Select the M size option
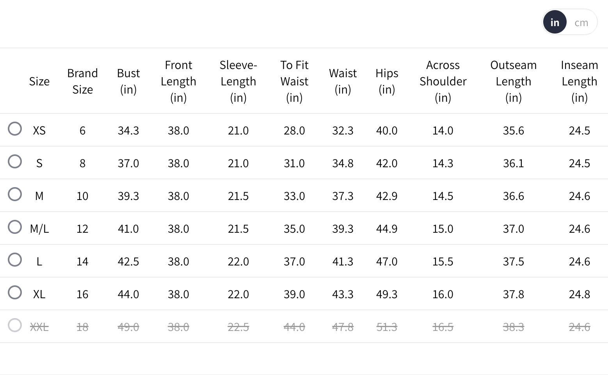Screen dimensions: 608x375 point(15,194)
